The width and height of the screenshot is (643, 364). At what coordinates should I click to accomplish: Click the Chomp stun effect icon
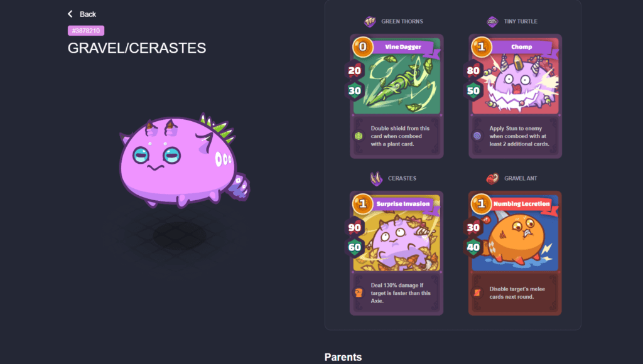[x=477, y=136]
